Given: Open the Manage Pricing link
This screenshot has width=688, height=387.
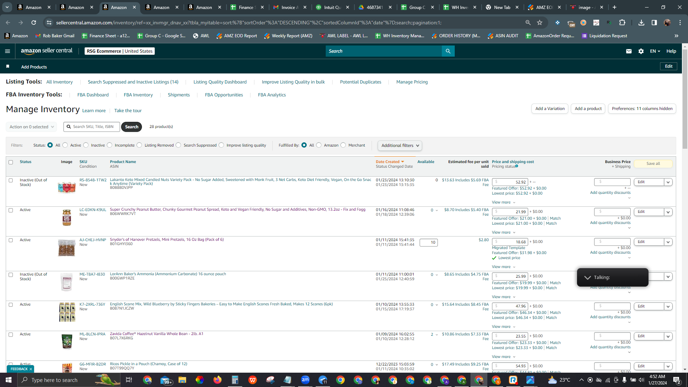Looking at the screenshot, I should [x=412, y=82].
